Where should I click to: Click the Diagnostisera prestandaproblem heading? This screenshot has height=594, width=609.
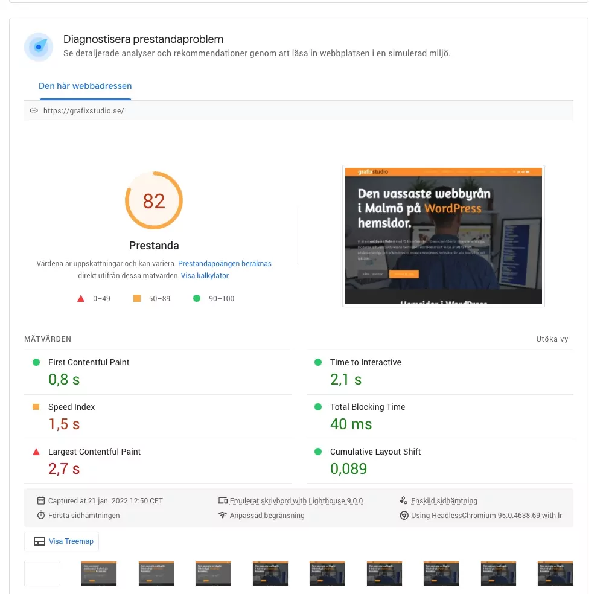[143, 39]
